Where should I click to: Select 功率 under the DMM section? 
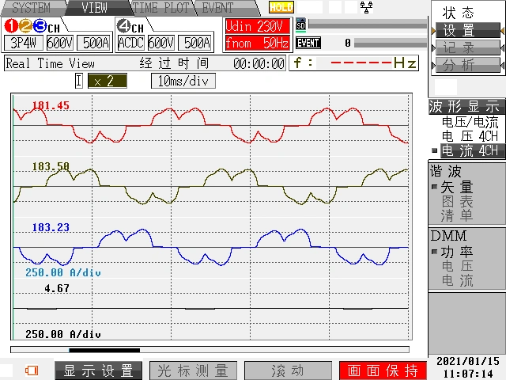[457, 253]
